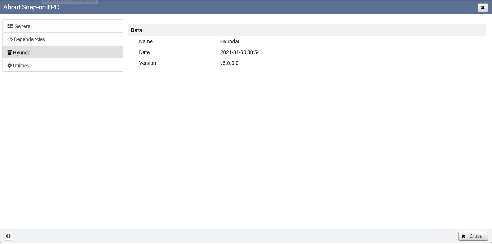Click the version value v5.0.0.0
The height and width of the screenshot is (244, 492).
point(229,63)
